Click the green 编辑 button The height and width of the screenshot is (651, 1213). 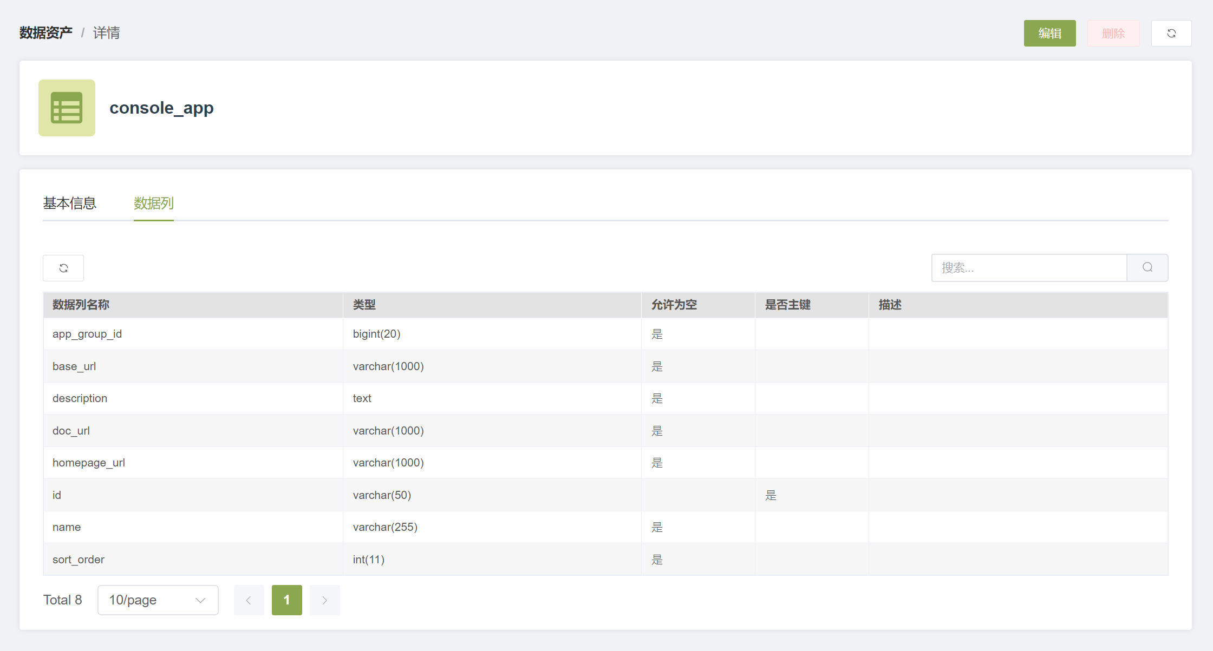(1049, 34)
